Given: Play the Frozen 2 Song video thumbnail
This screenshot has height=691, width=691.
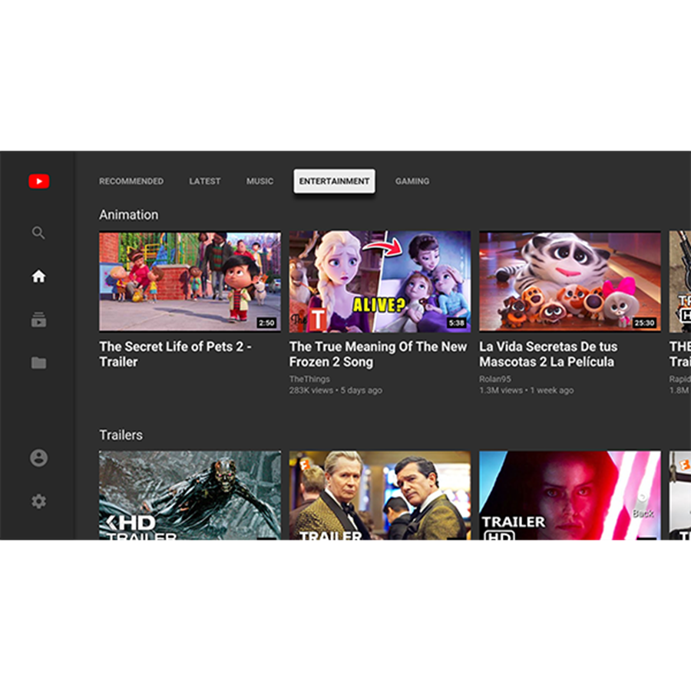Looking at the screenshot, I should [x=380, y=282].
